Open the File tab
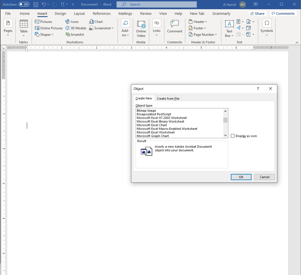 pyautogui.click(x=8, y=13)
